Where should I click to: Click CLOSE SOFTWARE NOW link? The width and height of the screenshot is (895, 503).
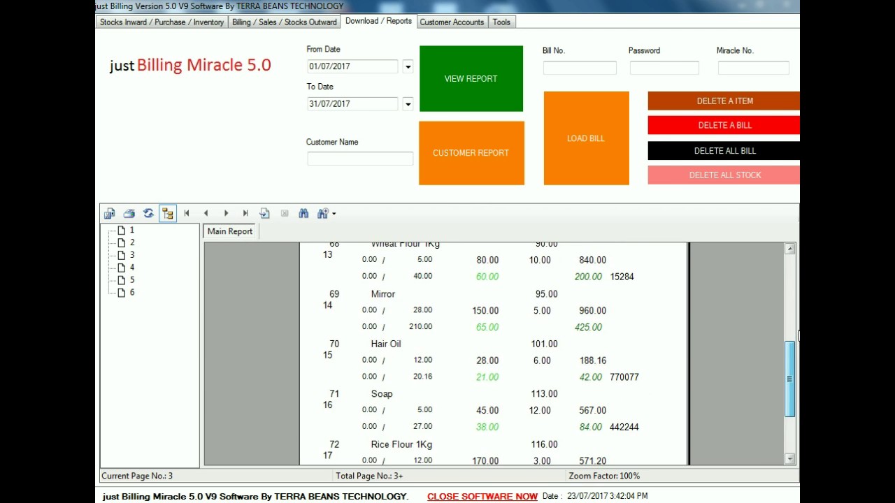click(482, 497)
